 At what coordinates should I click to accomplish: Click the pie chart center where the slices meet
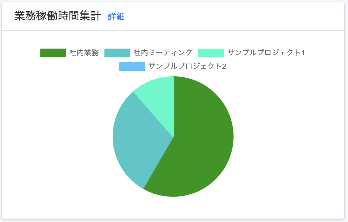pos(173,137)
